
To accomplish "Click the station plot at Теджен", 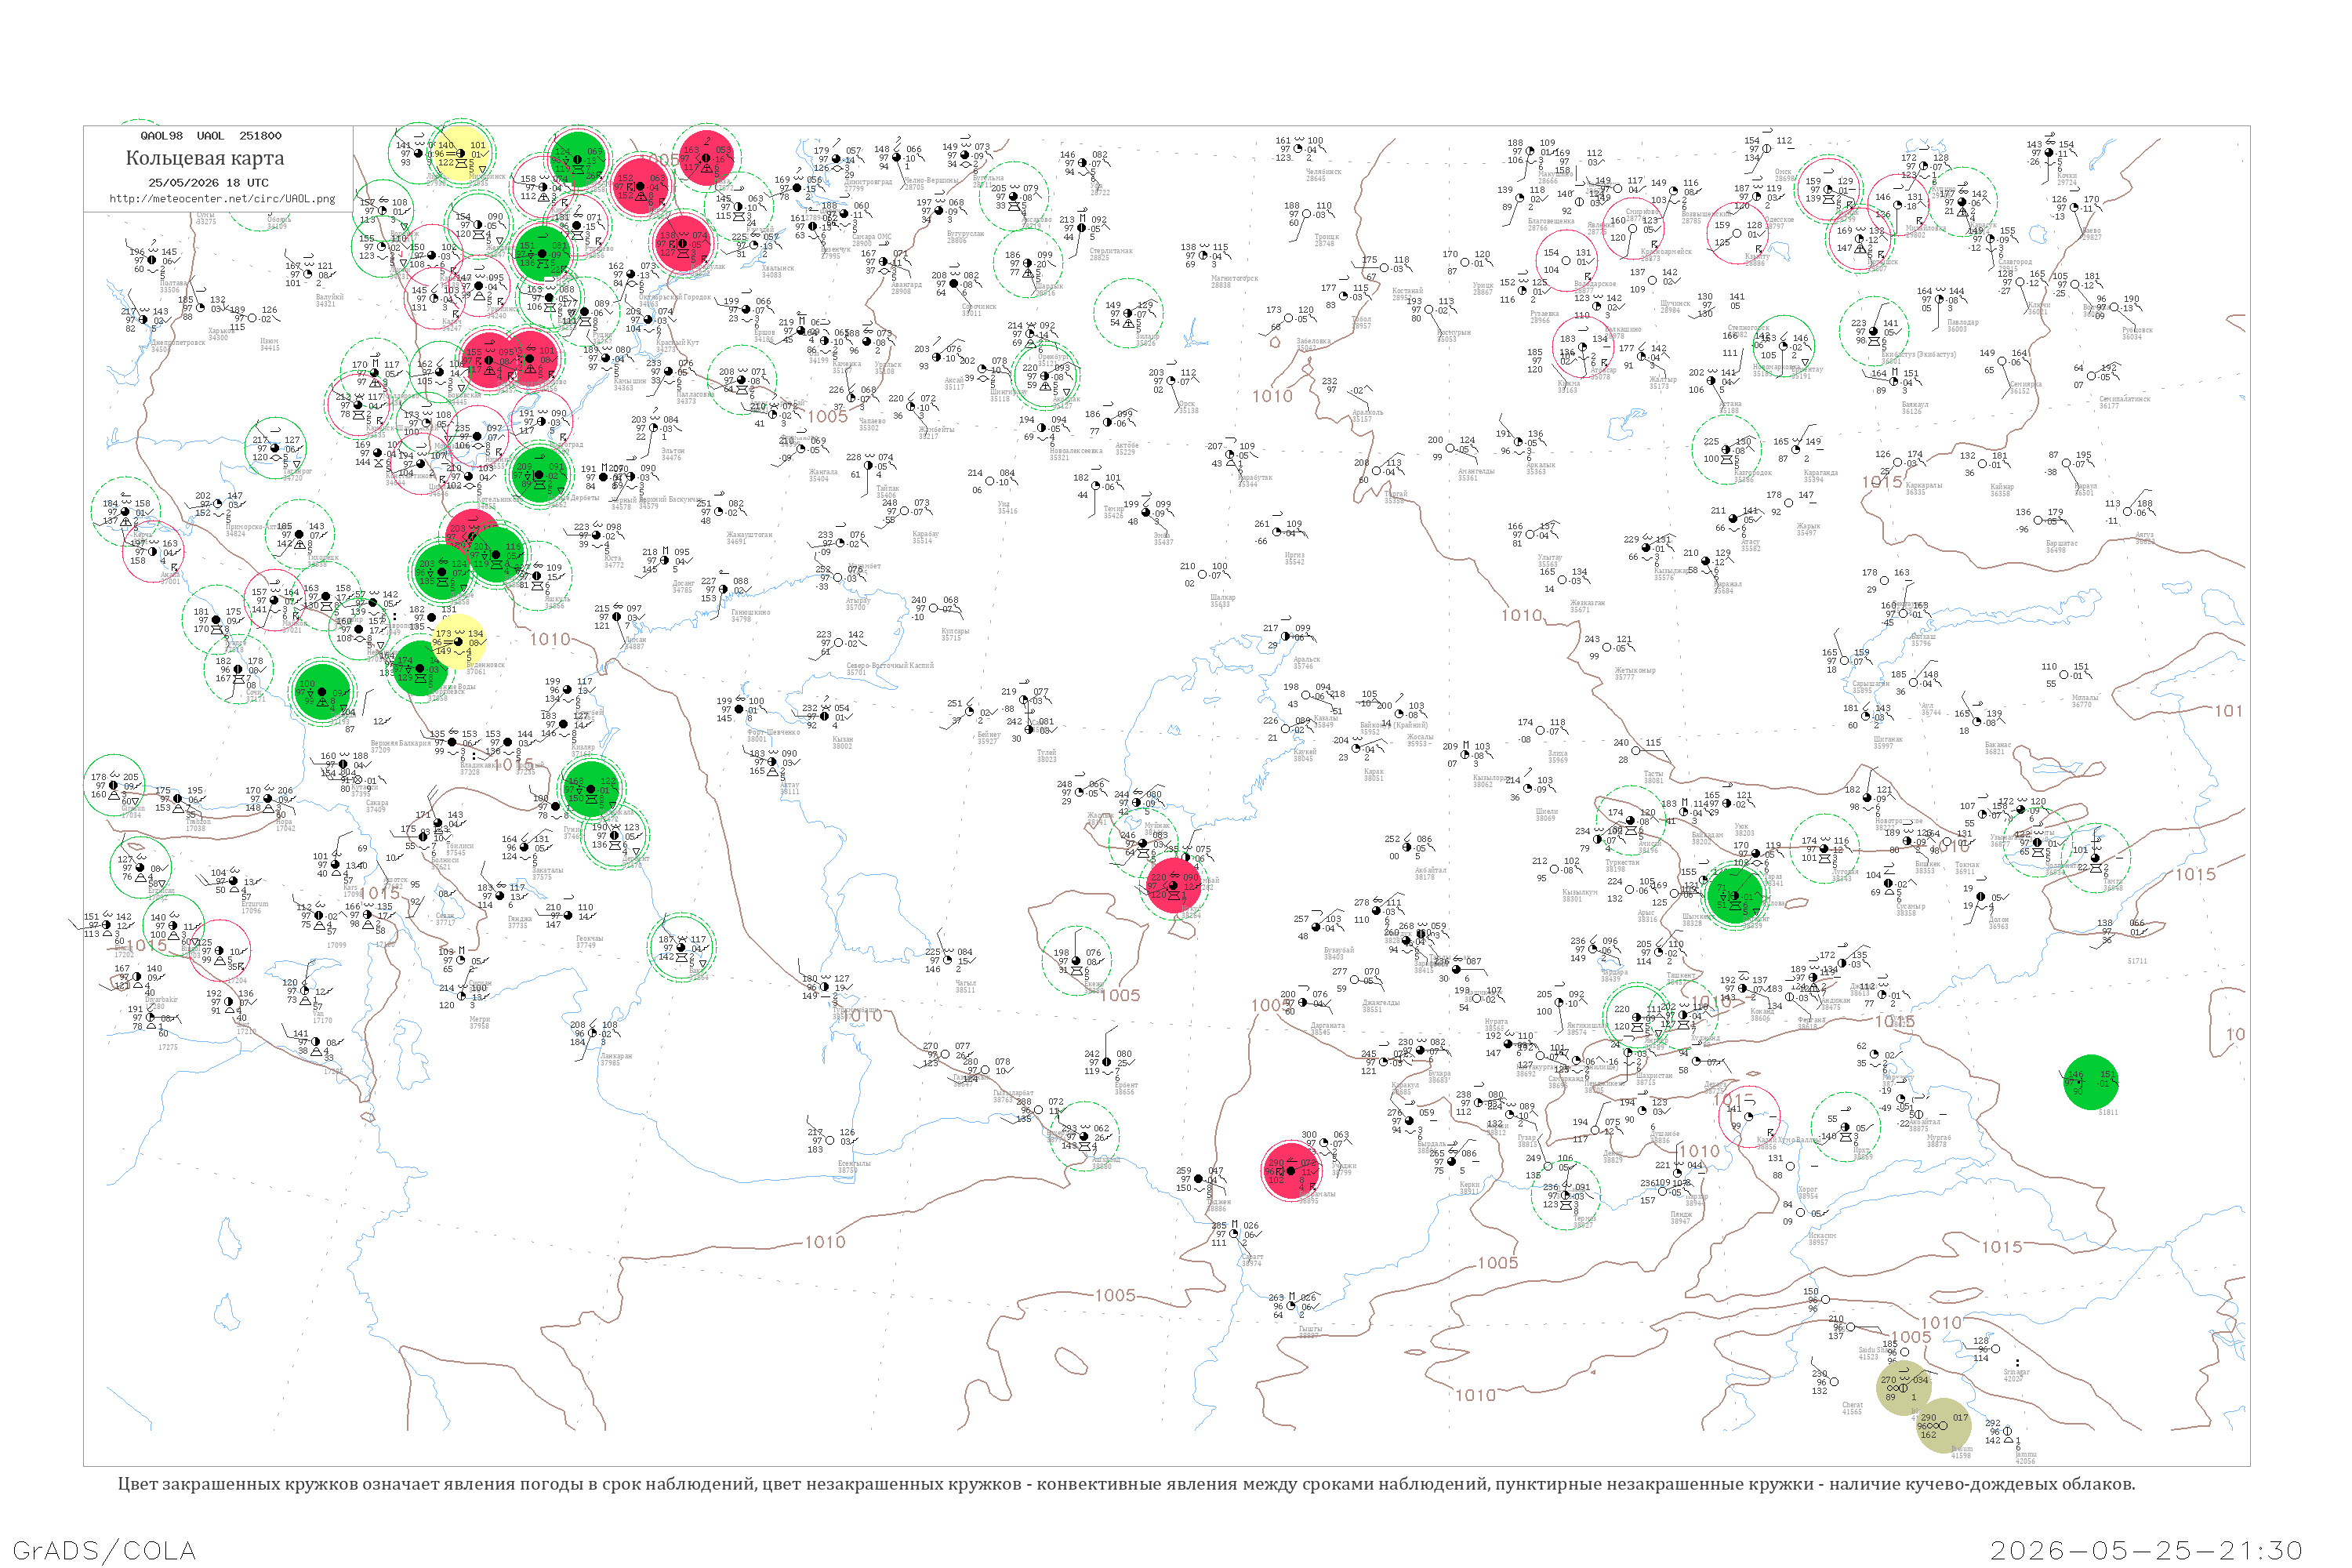I will (x=1200, y=1179).
